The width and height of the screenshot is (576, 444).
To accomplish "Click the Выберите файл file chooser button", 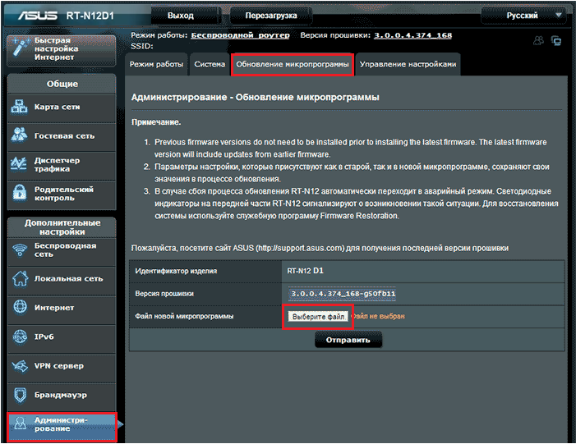I will click(318, 316).
